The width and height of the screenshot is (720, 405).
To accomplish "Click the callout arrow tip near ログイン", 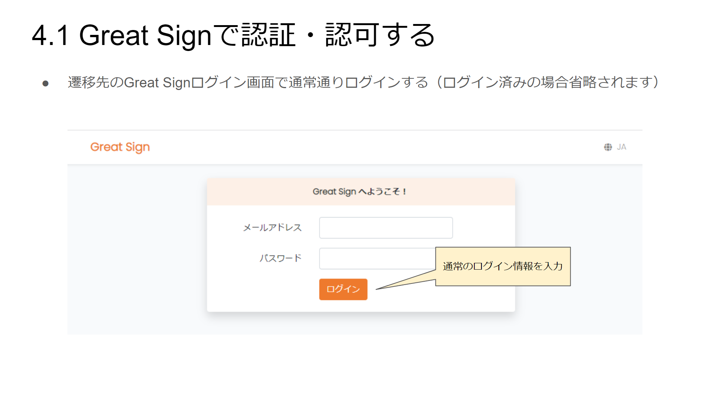I will [377, 289].
